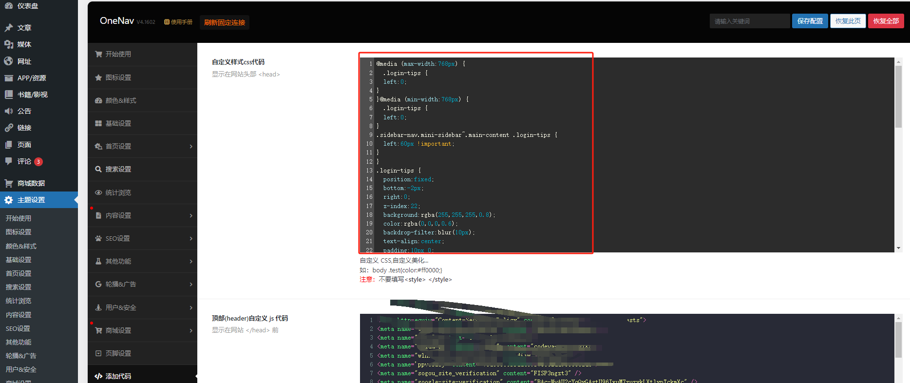This screenshot has width=910, height=383.
Task: Click the red 恢复全部 button
Action: (x=886, y=21)
